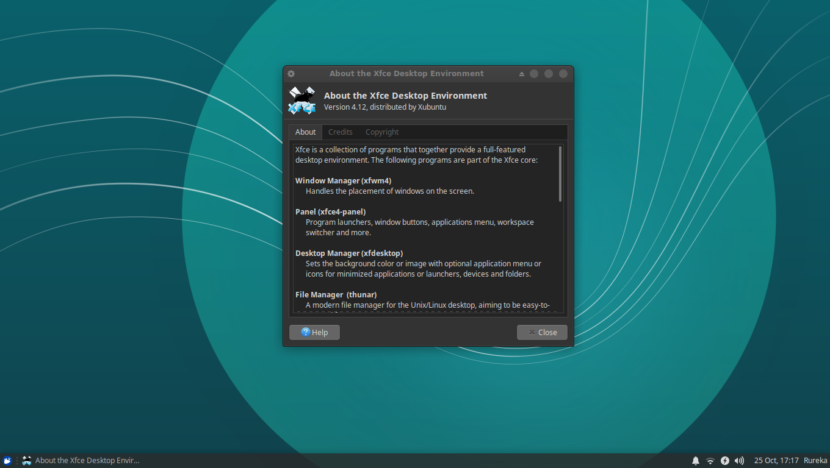
Task: Click "Handles the placement of windows" description line
Action: pyautogui.click(x=390, y=191)
